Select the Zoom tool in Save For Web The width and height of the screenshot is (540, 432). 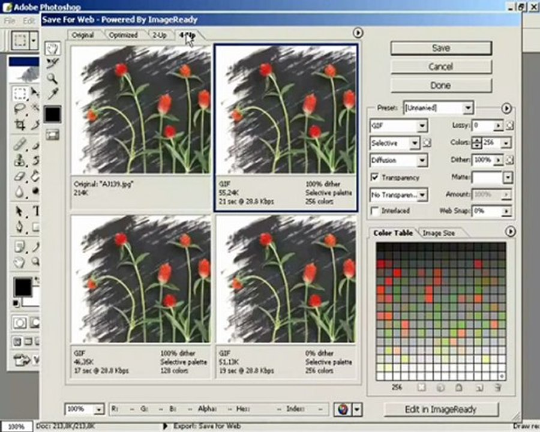tap(52, 78)
